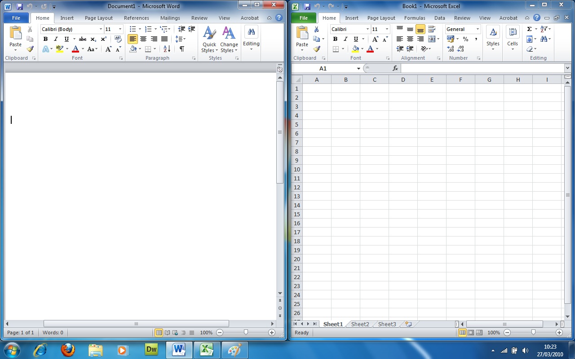
Task: Toggle Italic formatting in Excel
Action: (x=345, y=39)
